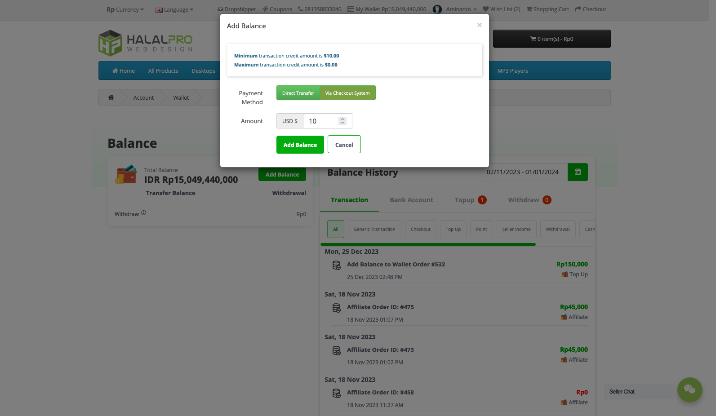Click the Rp150,000 amount
716x416 pixels.
pos(572,264)
